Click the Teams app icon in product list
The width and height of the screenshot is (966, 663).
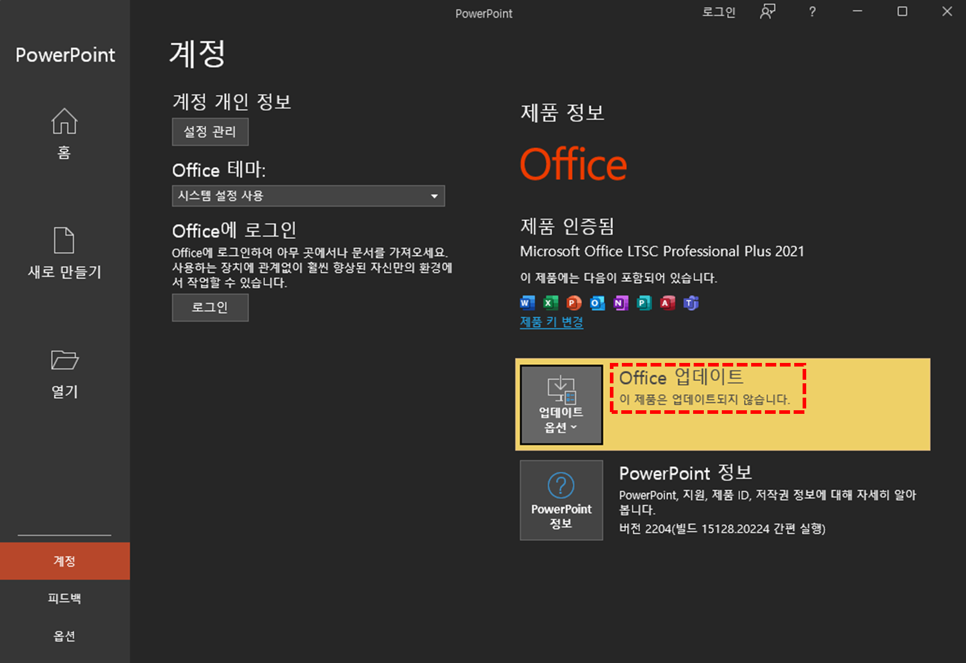pos(691,303)
